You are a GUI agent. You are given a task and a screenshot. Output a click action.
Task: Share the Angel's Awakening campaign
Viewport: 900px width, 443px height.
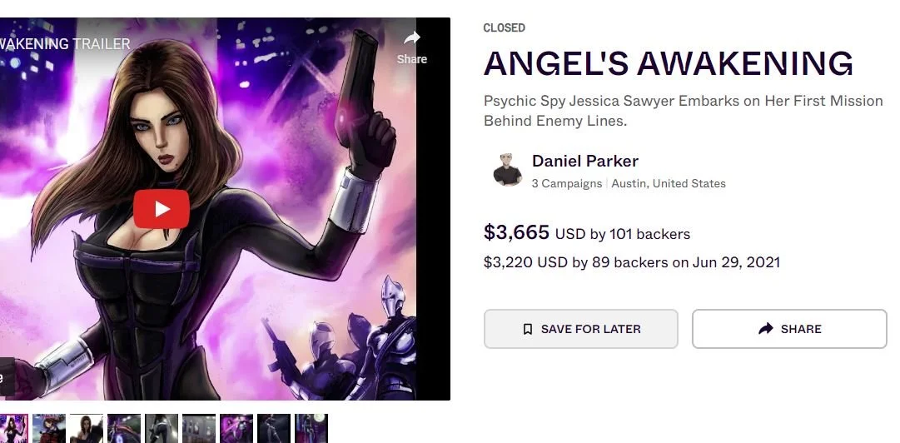tap(789, 329)
